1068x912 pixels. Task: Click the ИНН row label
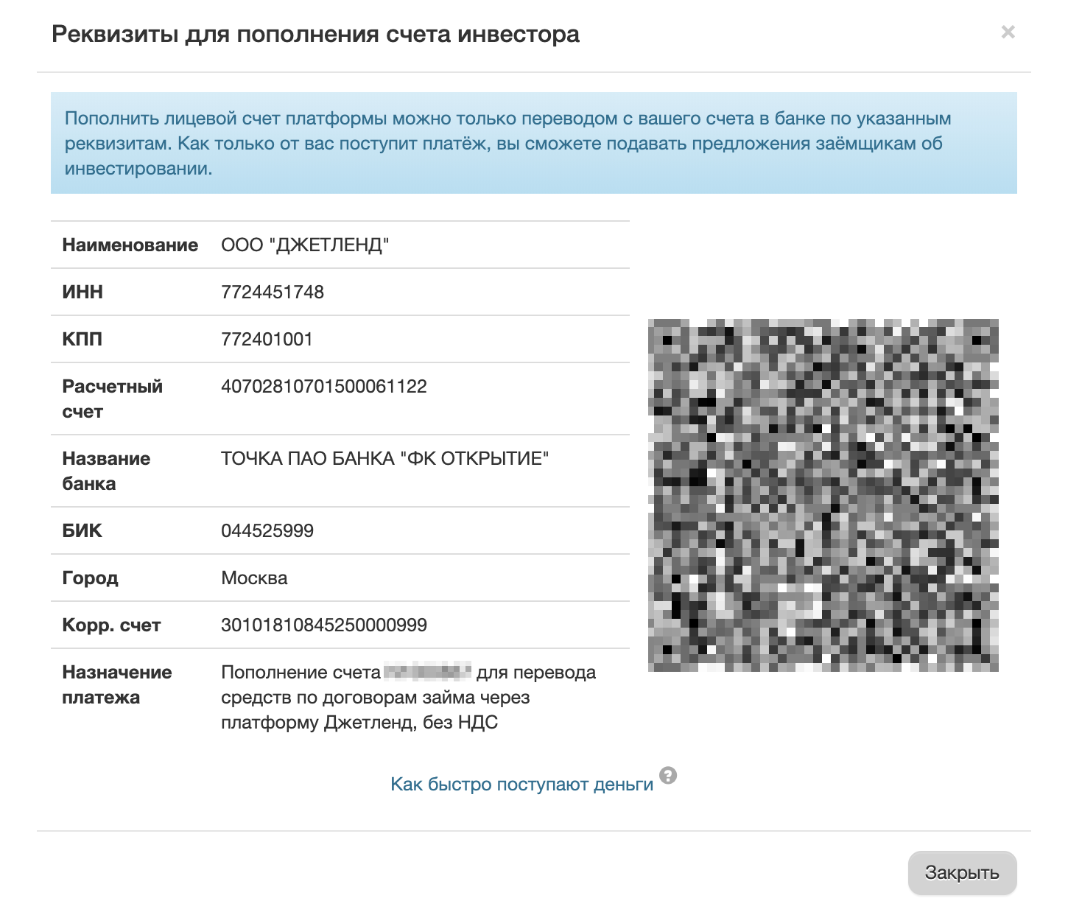82,292
